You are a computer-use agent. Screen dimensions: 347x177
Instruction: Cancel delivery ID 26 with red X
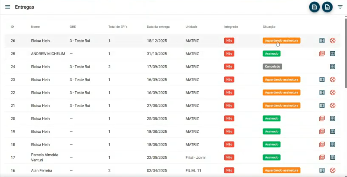(x=332, y=41)
